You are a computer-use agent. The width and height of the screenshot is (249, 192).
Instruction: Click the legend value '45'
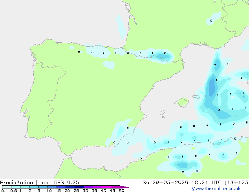[x=112, y=190]
